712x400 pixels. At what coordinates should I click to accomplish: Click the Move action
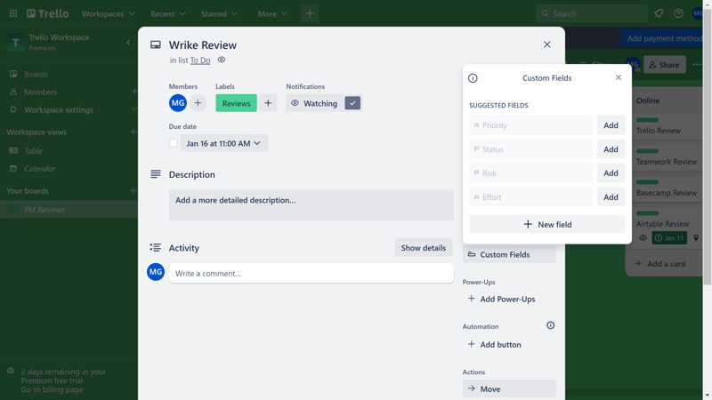(x=509, y=388)
